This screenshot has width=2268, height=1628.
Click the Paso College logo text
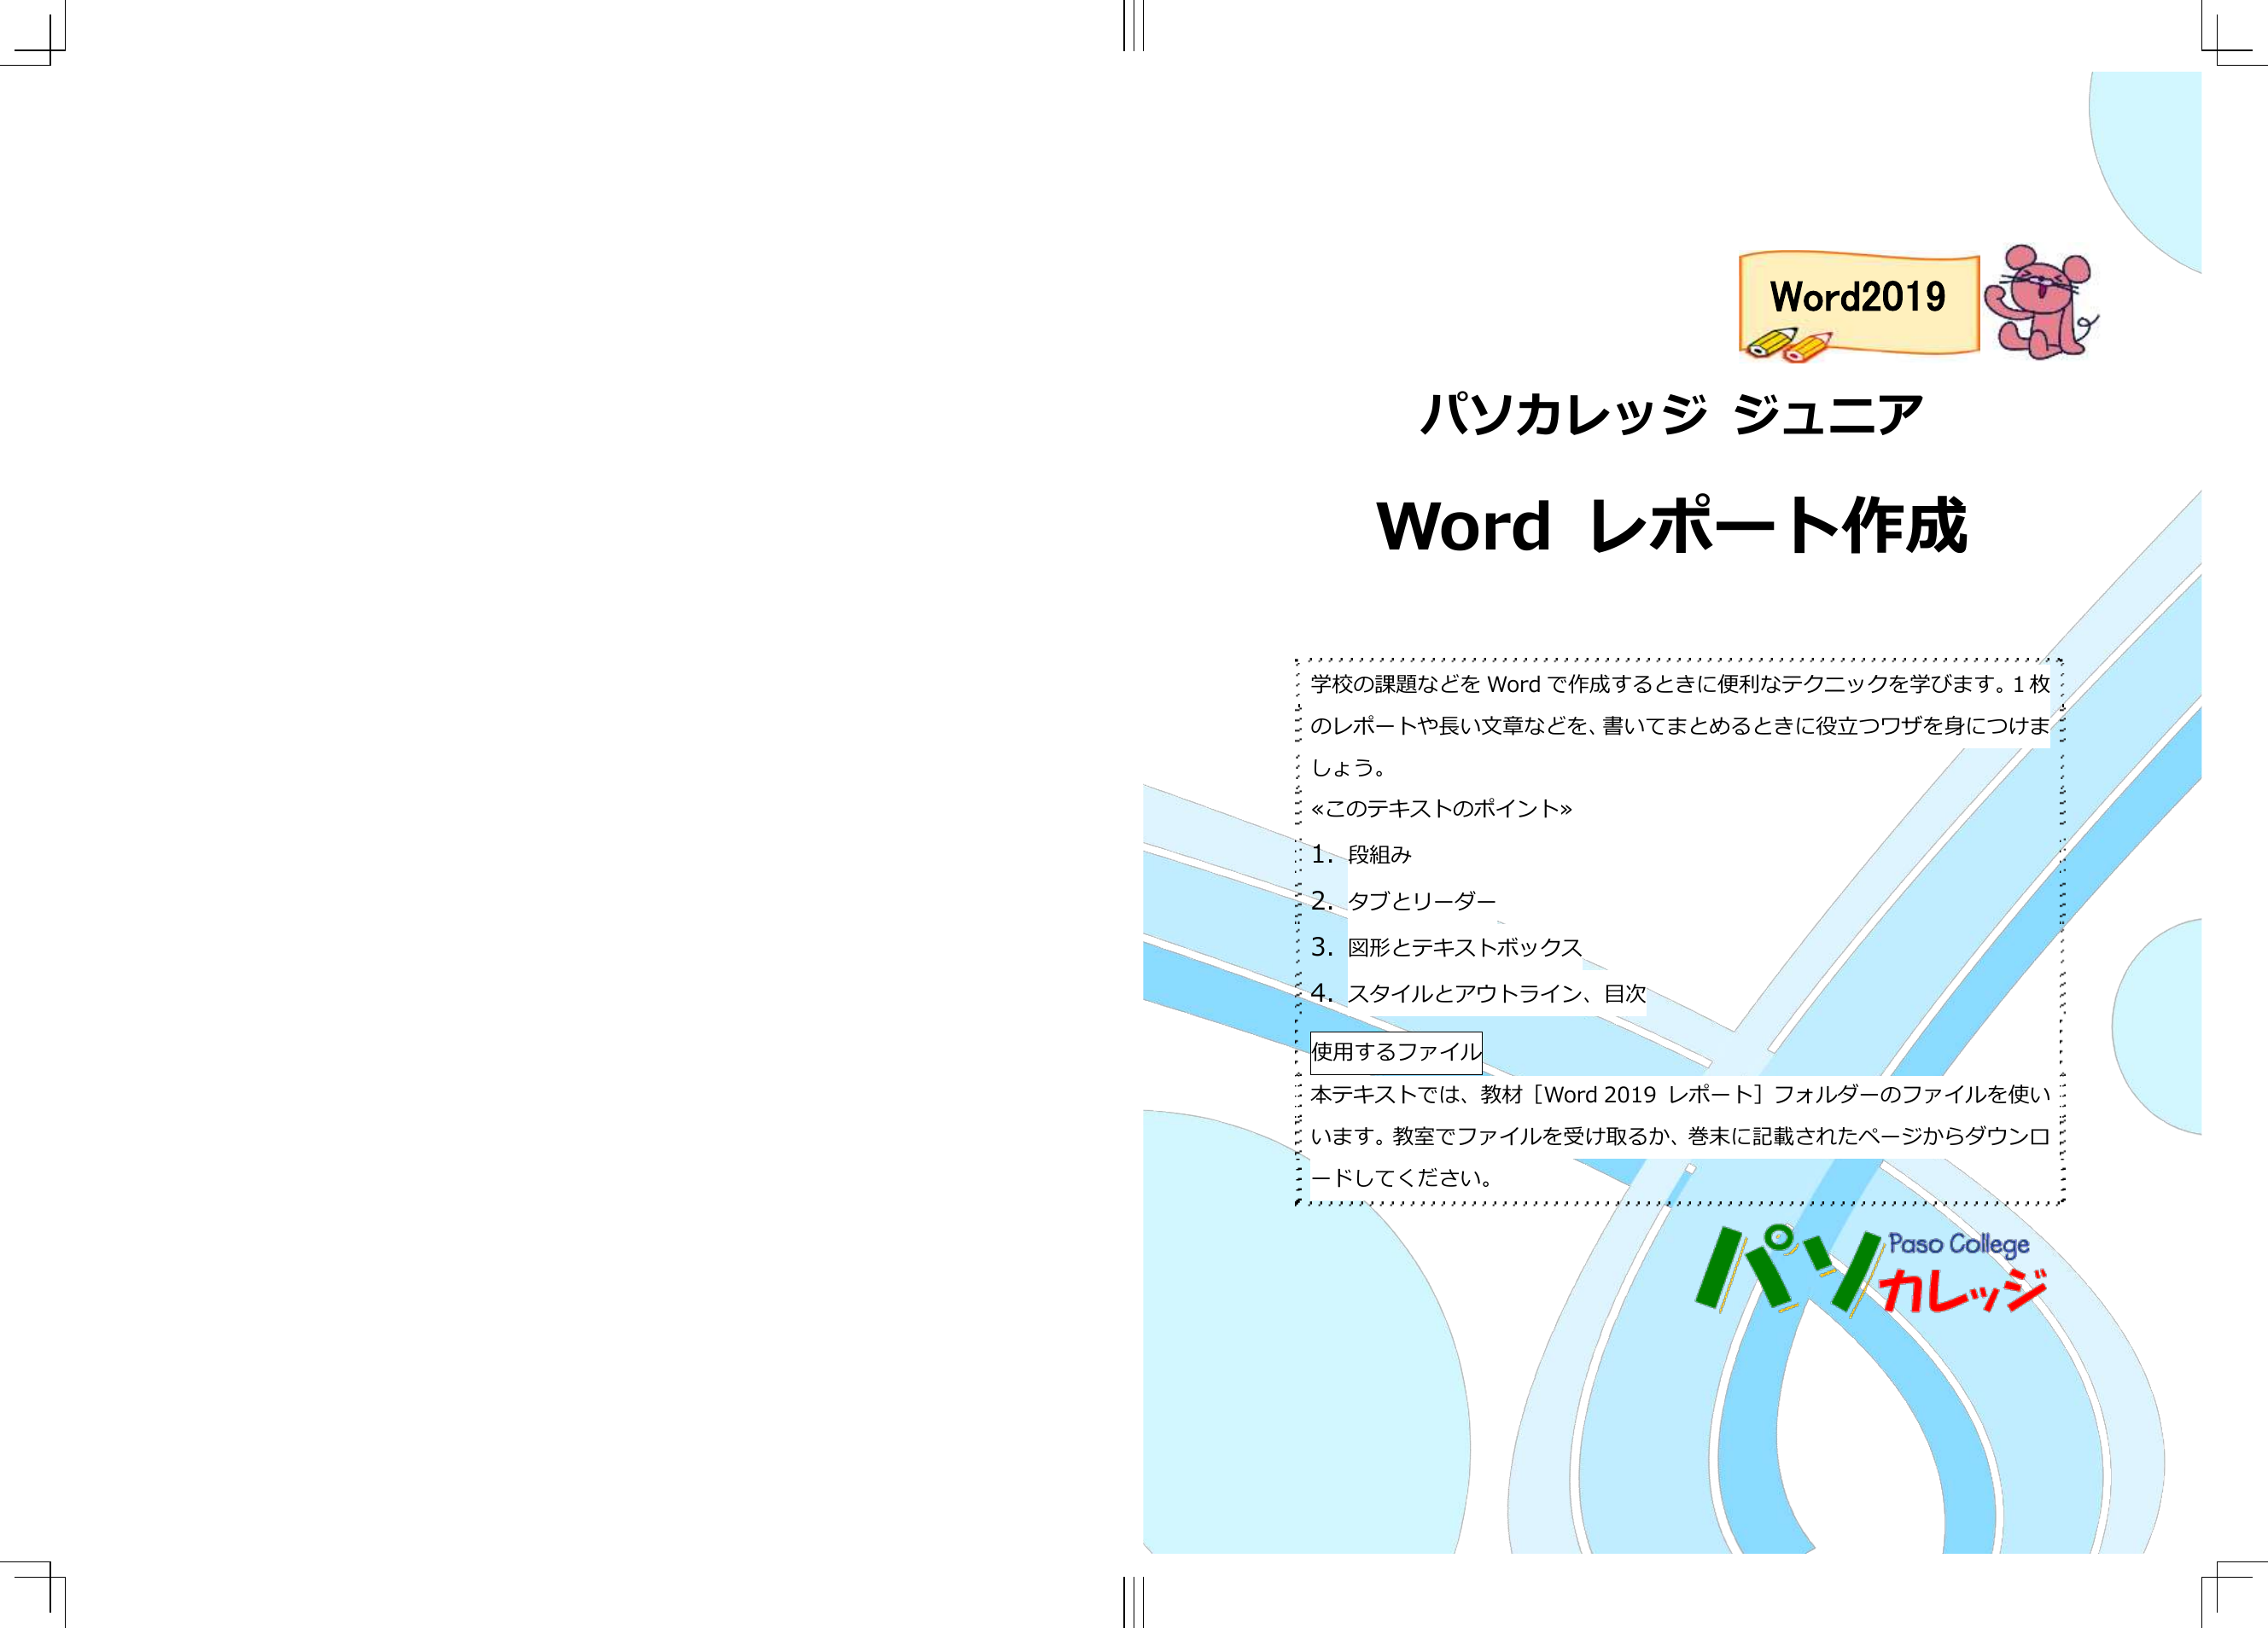tap(1958, 1245)
